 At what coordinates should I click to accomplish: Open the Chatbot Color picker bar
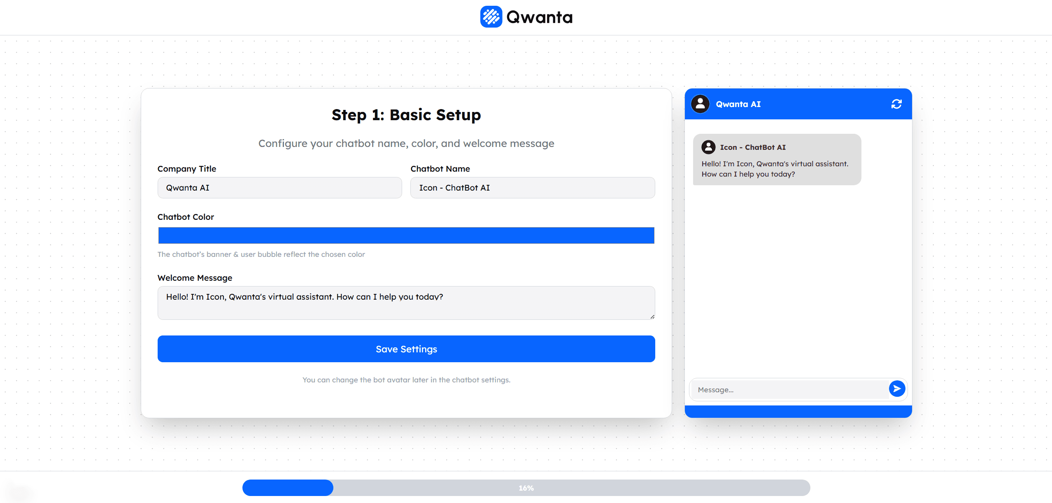pyautogui.click(x=406, y=235)
